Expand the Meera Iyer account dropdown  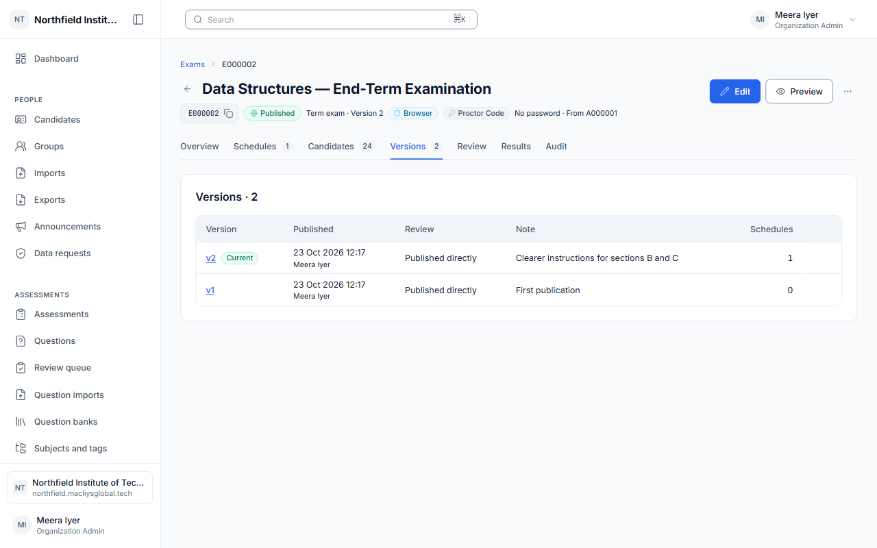point(804,20)
